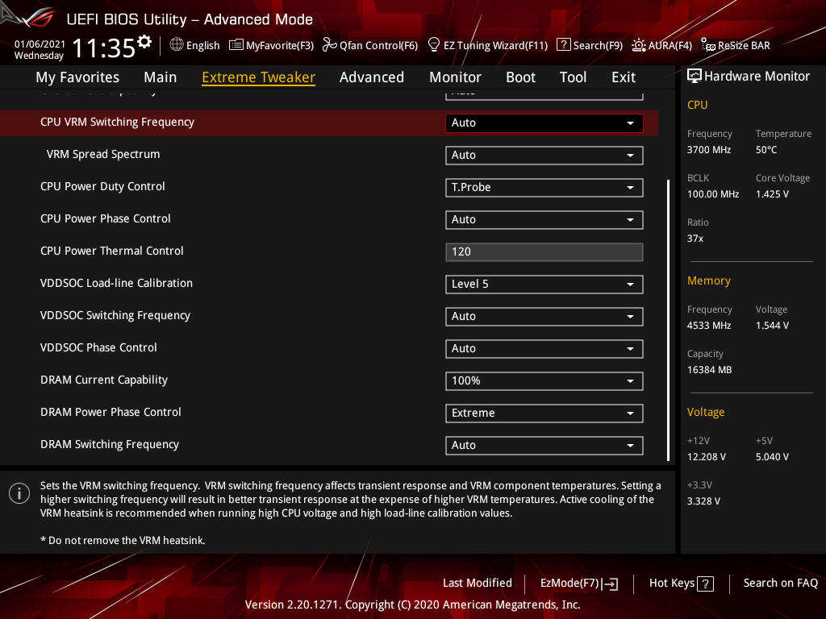Click the EzMode switch arrow icon

click(610, 584)
